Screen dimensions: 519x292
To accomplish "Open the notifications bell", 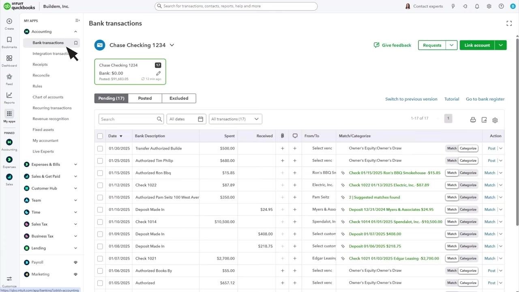I will pos(477,6).
